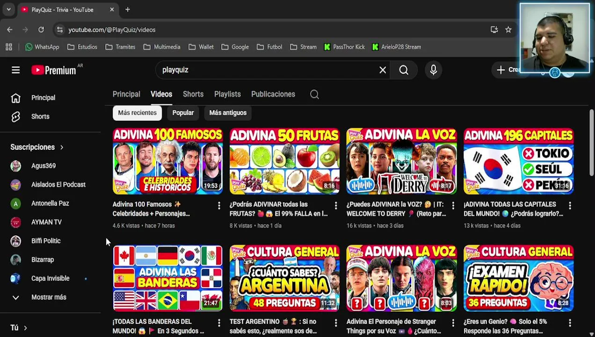This screenshot has width=595, height=337.
Task: Click the browser address bar URL
Action: (112, 29)
